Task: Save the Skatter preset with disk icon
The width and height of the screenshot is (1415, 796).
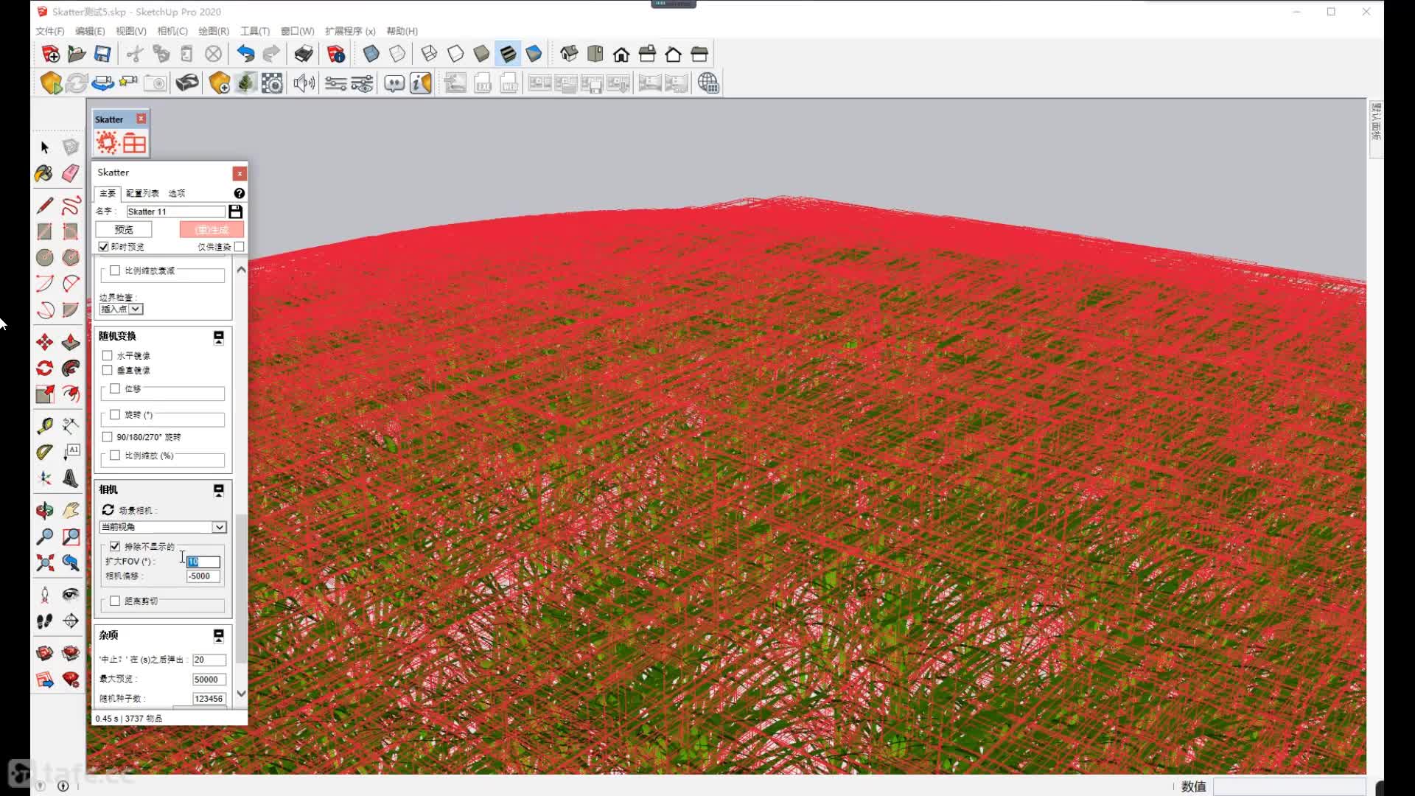Action: (x=236, y=212)
